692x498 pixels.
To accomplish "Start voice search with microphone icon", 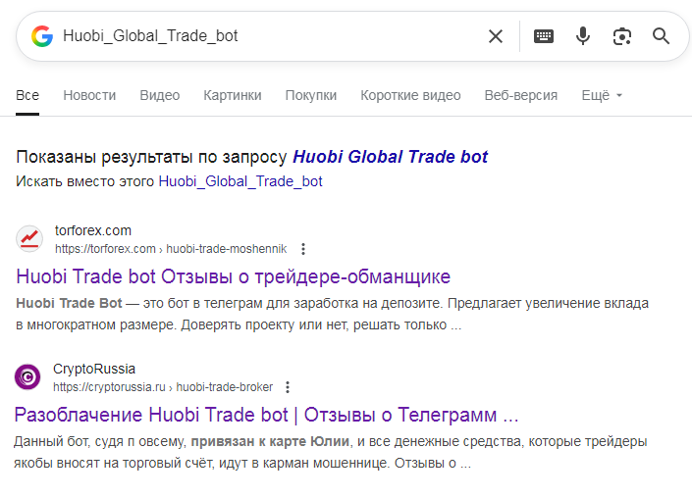I will click(583, 36).
